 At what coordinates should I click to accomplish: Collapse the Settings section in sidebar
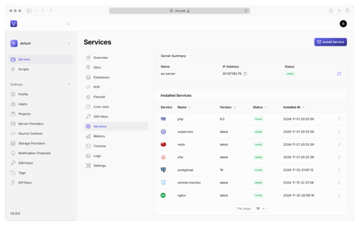[x=69, y=84]
